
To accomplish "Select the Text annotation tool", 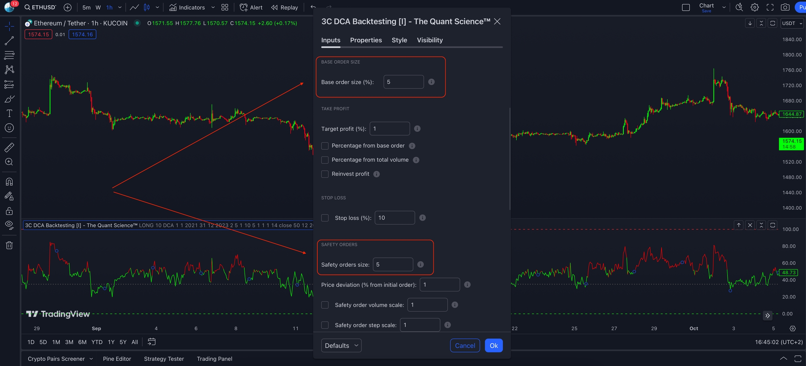I will (9, 113).
